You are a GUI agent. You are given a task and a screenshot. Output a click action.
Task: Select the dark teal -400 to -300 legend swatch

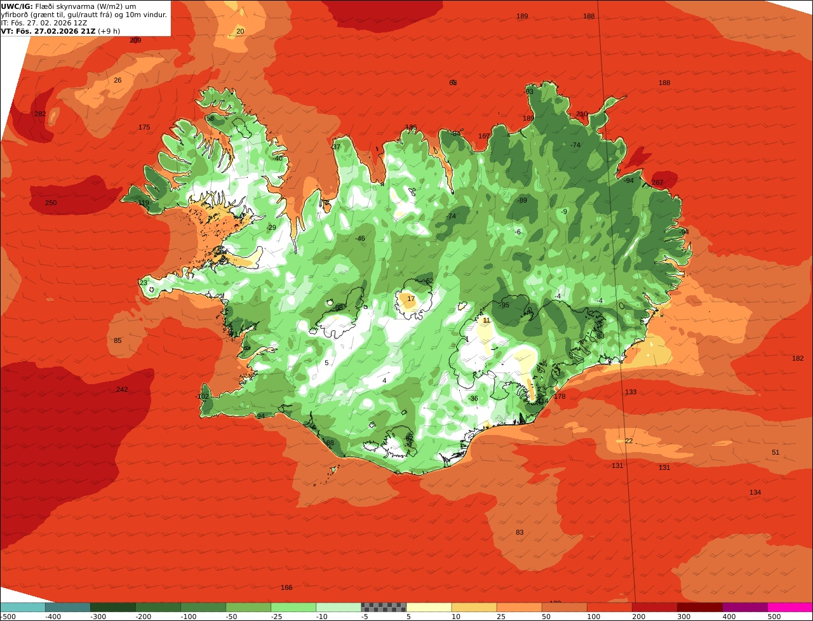tap(67, 607)
